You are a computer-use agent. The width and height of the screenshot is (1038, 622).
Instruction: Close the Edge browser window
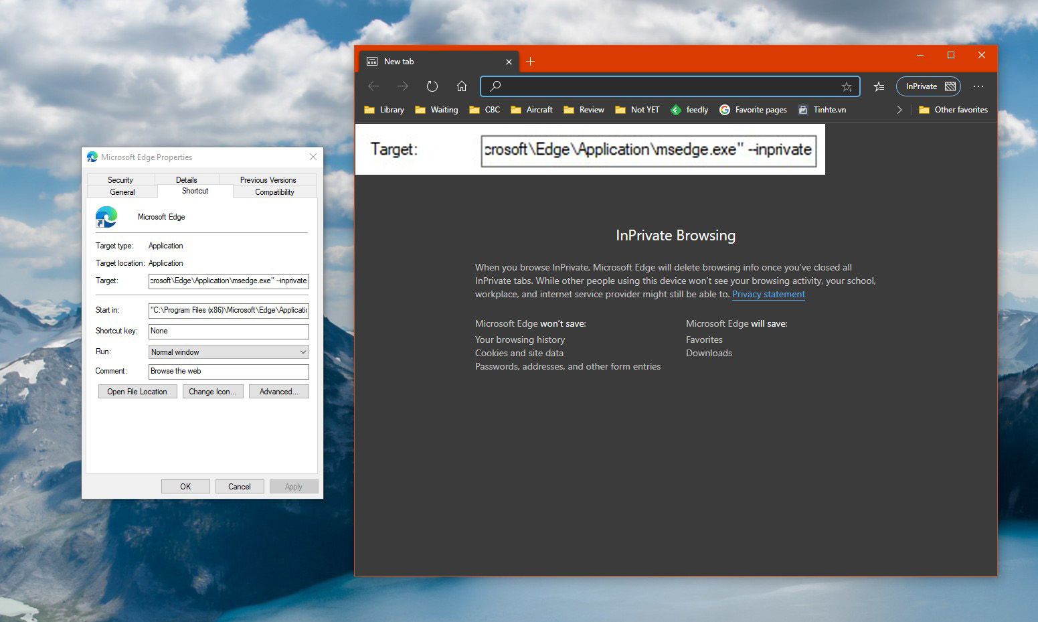pyautogui.click(x=982, y=55)
